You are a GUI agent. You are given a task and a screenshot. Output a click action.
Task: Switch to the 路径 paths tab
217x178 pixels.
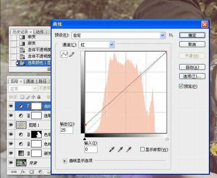[x=42, y=81]
